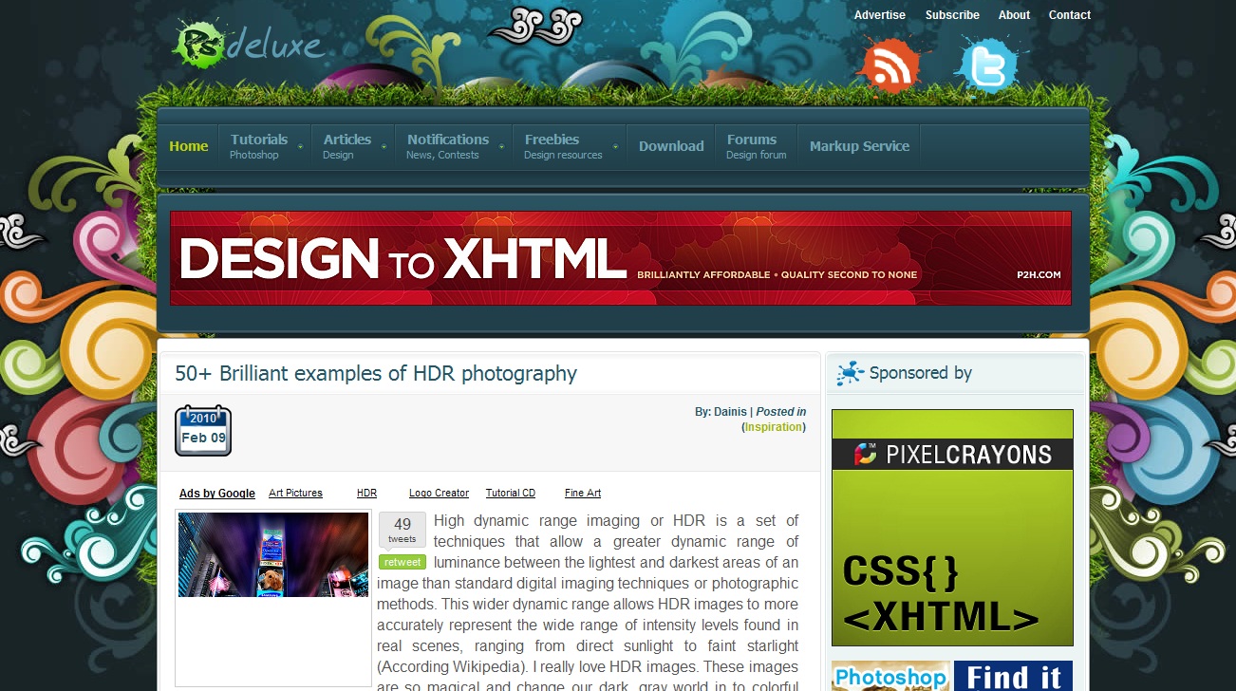Open the HDR photography article title

[376, 373]
